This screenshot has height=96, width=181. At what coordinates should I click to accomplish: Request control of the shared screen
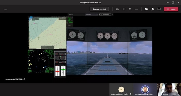click(x=99, y=9)
